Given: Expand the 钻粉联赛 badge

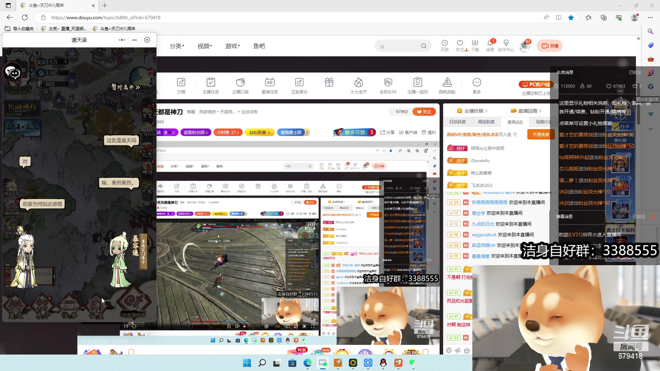Looking at the screenshot, I should click(x=260, y=132).
